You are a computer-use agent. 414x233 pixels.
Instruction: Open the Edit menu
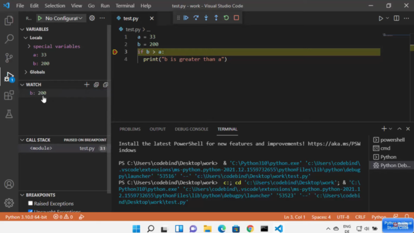click(x=34, y=6)
